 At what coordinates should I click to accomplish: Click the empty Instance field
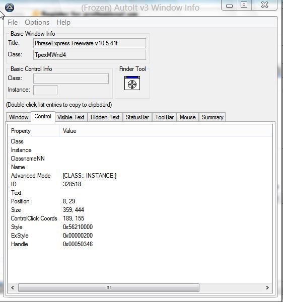(45, 90)
